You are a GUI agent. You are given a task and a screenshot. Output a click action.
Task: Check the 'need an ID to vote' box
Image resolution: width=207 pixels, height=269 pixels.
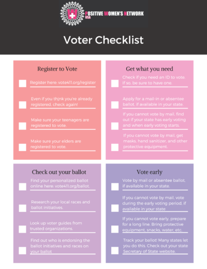(115, 84)
